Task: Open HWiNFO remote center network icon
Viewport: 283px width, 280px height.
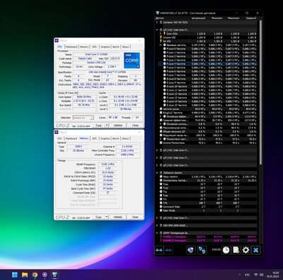Action: [191, 250]
